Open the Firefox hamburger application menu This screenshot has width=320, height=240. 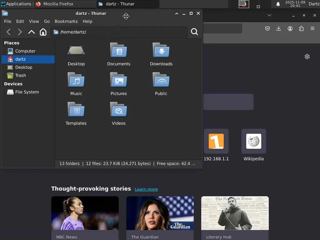click(312, 28)
